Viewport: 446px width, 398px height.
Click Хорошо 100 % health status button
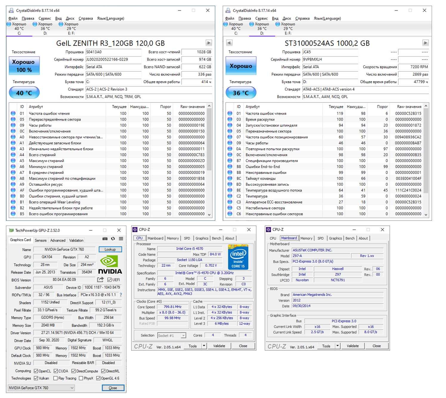24,66
